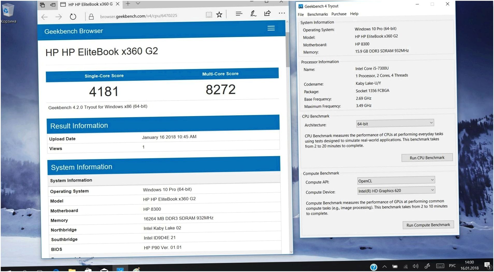The image size is (494, 272).
Task: Open Windows Ink Workspace pen icon
Action: pos(427,266)
